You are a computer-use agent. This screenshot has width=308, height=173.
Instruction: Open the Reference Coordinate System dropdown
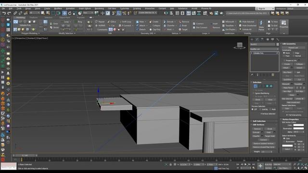coord(88,13)
